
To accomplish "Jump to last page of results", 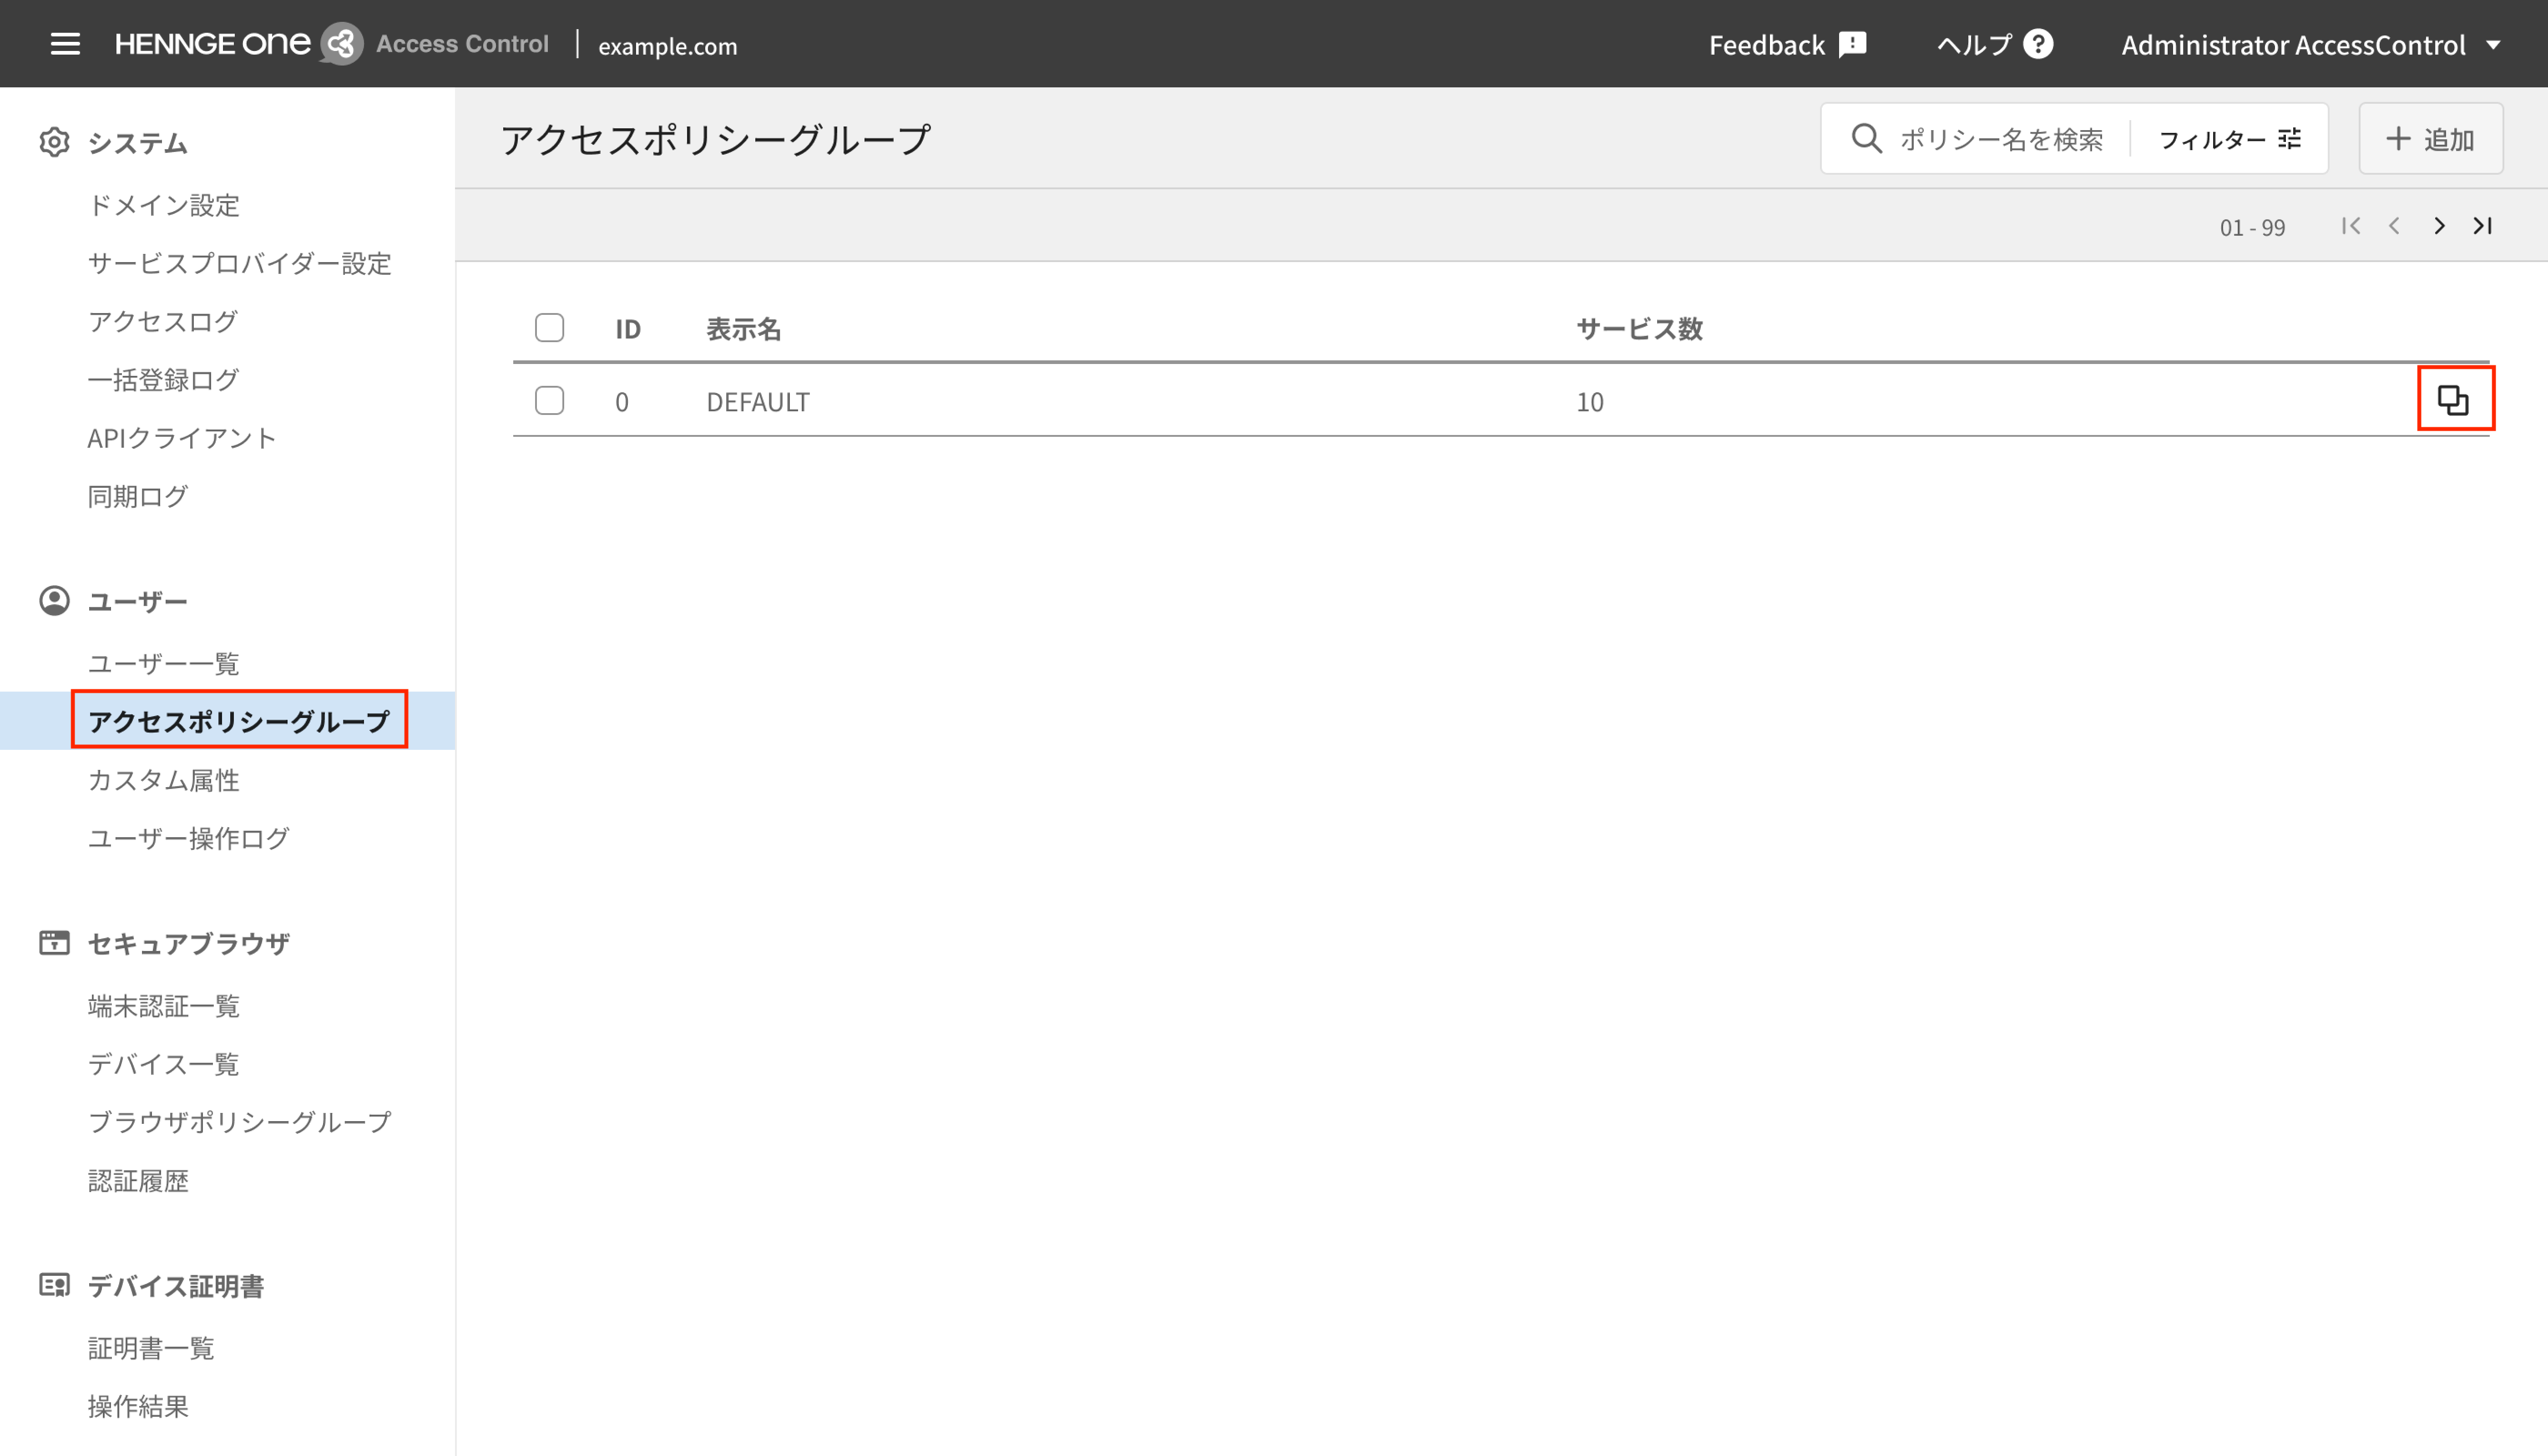I will pyautogui.click(x=2482, y=226).
